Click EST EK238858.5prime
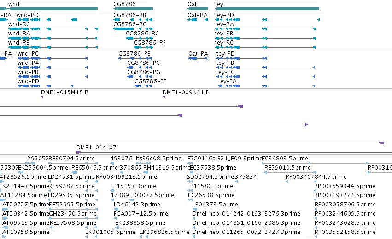The image size is (392, 239). click(x=140, y=223)
